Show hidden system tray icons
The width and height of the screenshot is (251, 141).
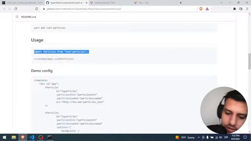coord(199,137)
